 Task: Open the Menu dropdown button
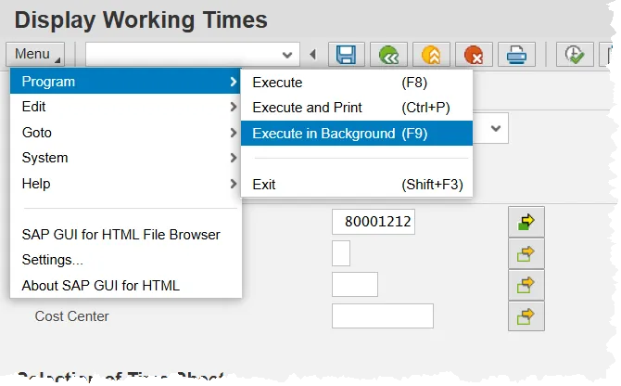35,55
